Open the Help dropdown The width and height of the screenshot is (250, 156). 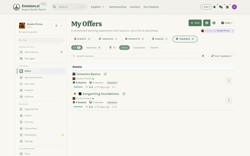tap(227, 23)
